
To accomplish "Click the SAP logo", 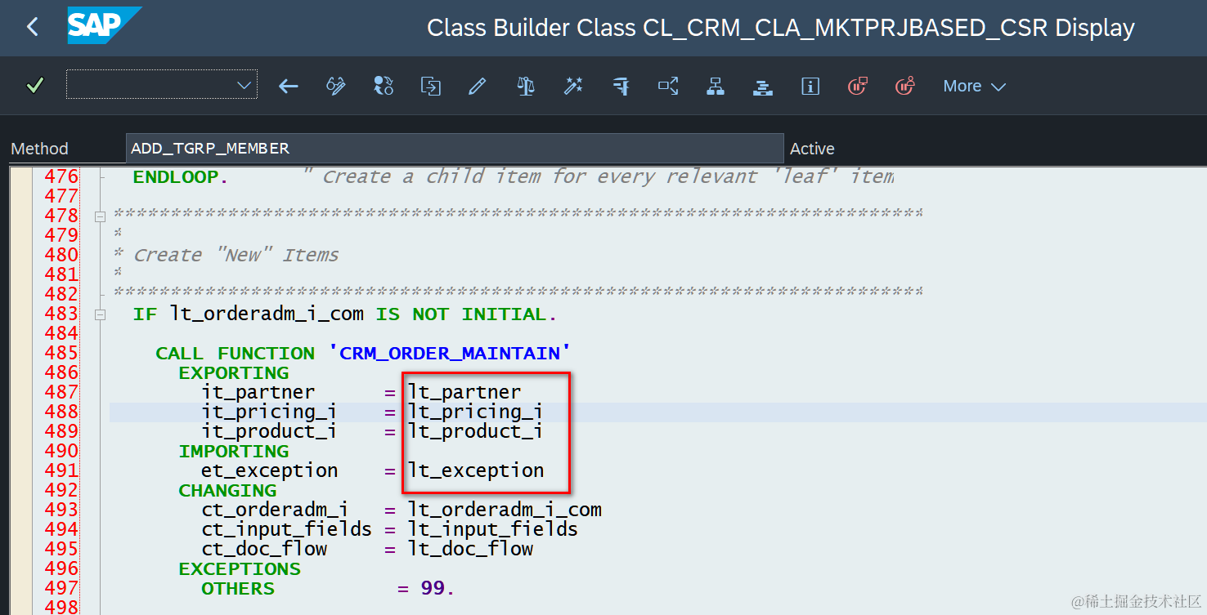I will (104, 25).
